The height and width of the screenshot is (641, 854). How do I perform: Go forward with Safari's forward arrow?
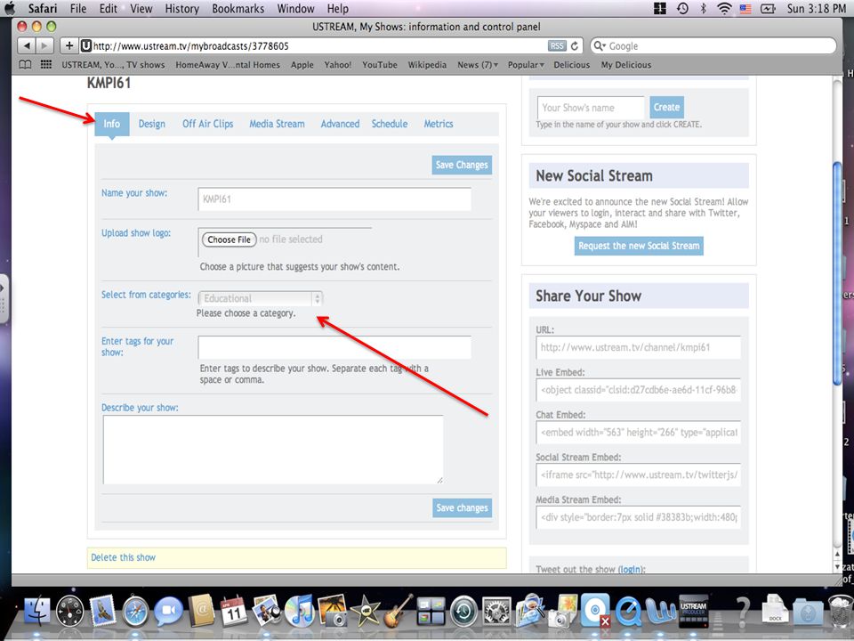44,45
